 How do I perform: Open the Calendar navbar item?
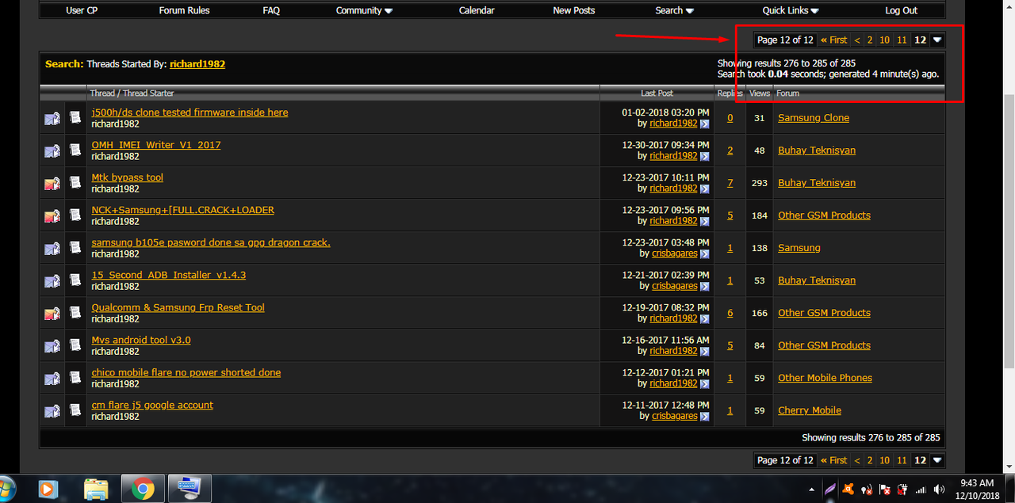477,10
